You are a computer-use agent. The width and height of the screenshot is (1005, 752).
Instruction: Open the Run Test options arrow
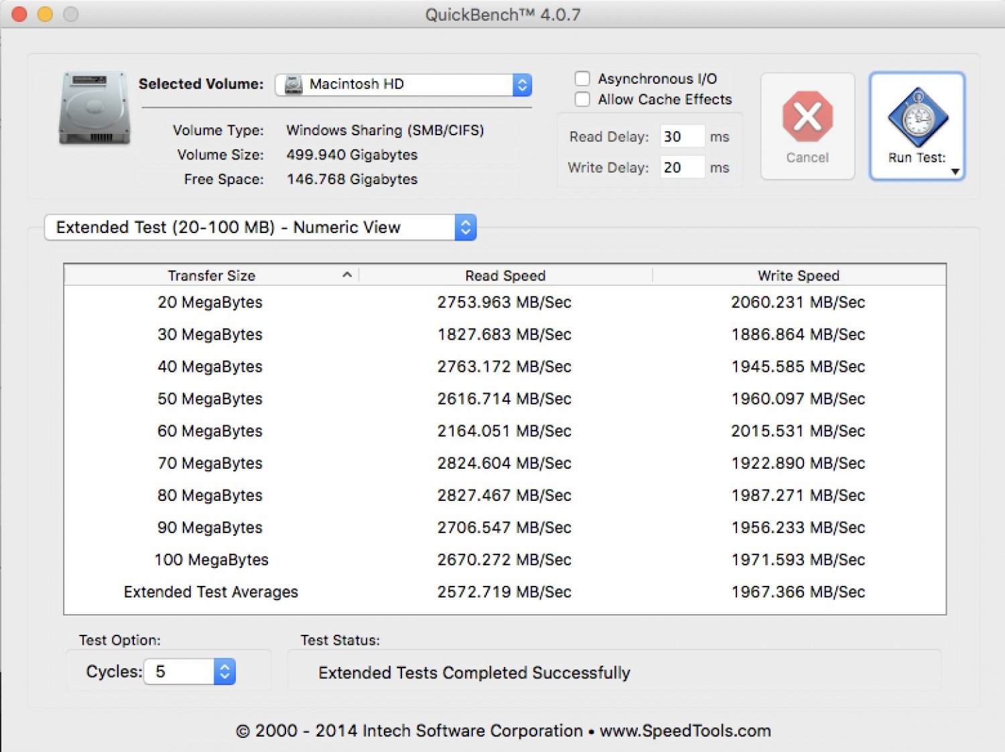click(x=955, y=172)
